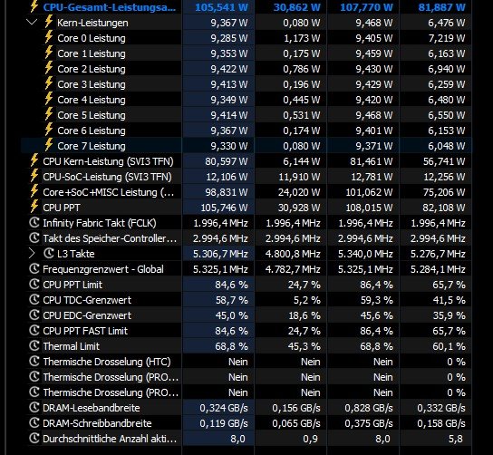This screenshot has width=493, height=455.
Task: Click the lightning icon beside CPU PPT
Action: (x=34, y=207)
